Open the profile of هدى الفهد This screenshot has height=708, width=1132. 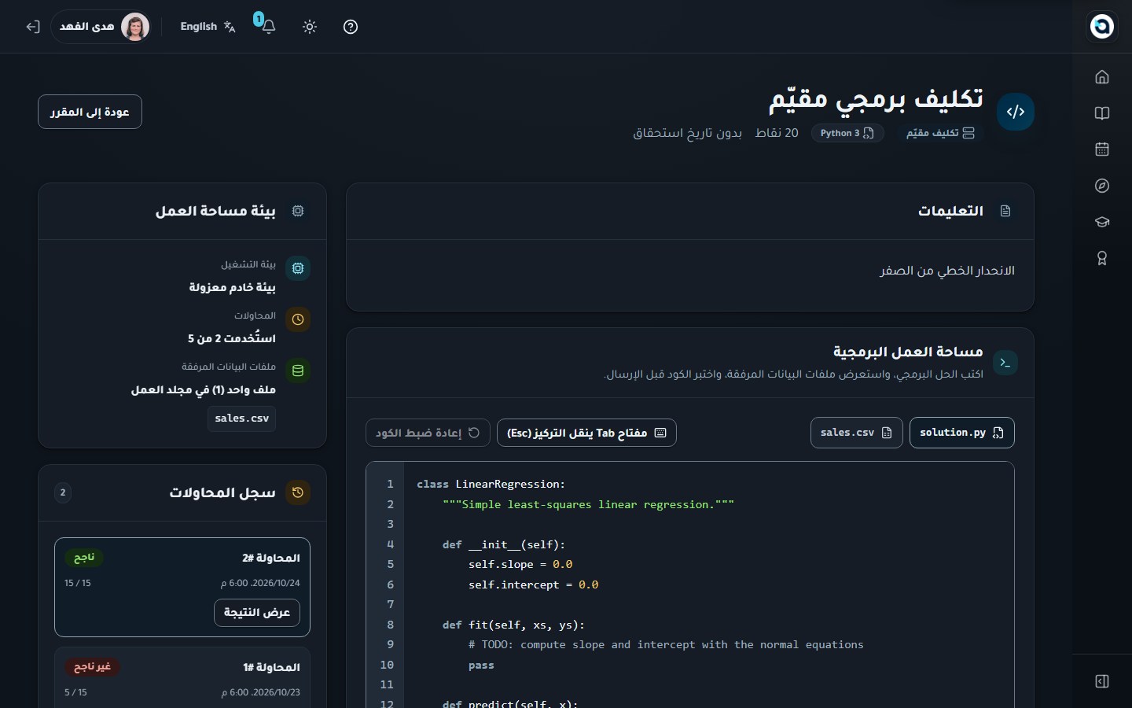point(101,27)
